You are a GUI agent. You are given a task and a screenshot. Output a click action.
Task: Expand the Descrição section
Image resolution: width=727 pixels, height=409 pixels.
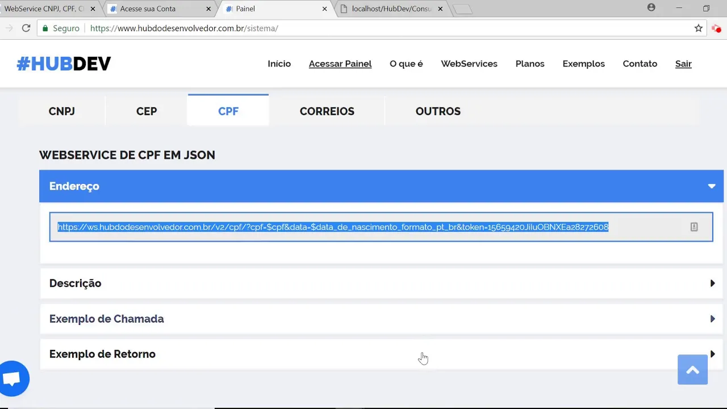(381, 283)
